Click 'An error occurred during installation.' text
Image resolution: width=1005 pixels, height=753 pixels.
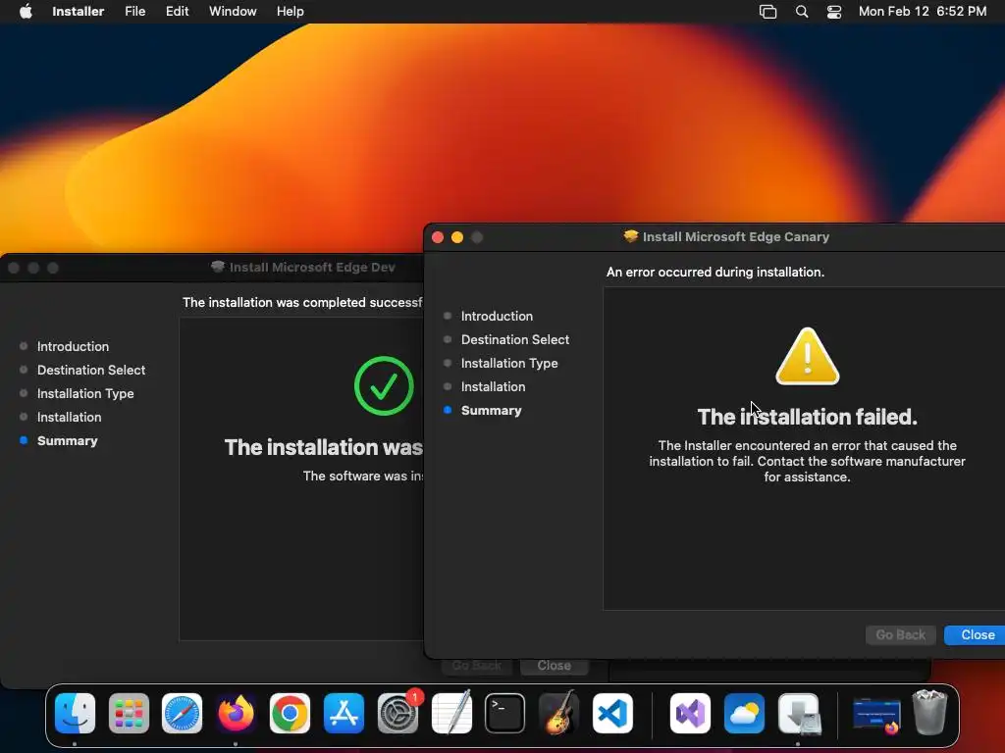(x=715, y=273)
